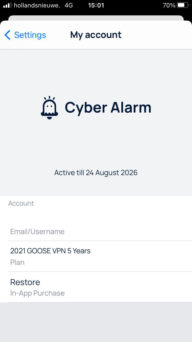Tap the hollandsnieuwe carrier name
The width and height of the screenshot is (192, 342).
pos(37,5)
